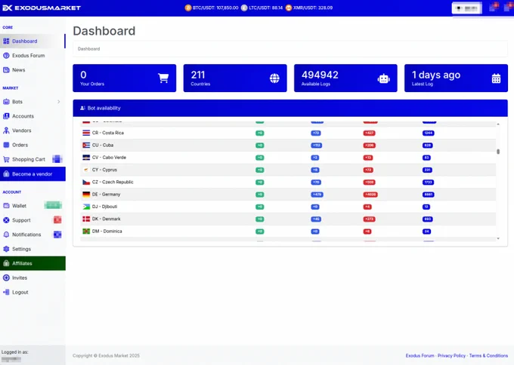Click the green badge in Costa Rica row
The width and height of the screenshot is (514, 365).
click(259, 133)
